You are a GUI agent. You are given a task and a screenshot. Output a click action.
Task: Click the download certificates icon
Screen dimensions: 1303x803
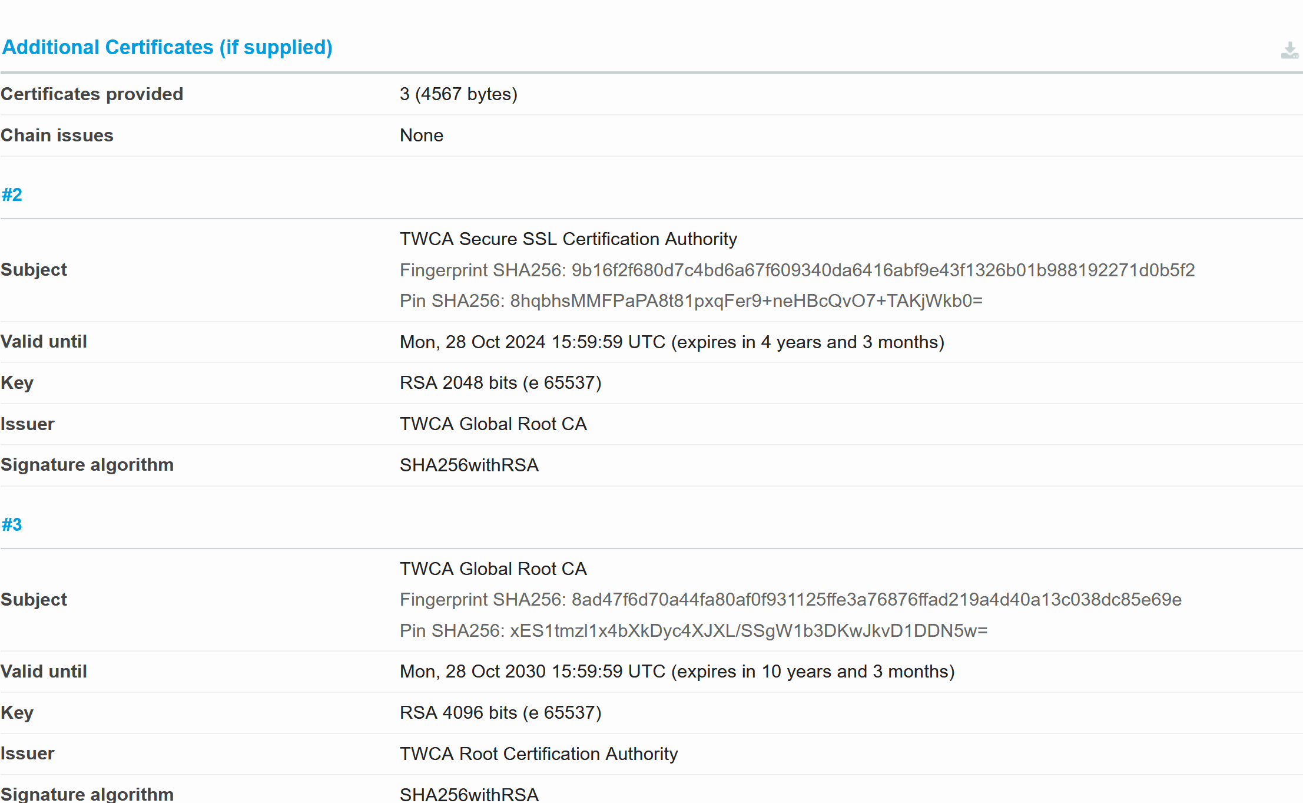click(1289, 51)
